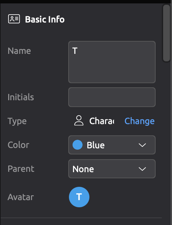Click the blue color dot swatch
This screenshot has width=172, height=225.
tap(77, 145)
